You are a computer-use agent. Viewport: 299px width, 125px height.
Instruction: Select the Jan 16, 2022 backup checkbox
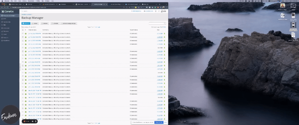pyautogui.click(x=23, y=34)
